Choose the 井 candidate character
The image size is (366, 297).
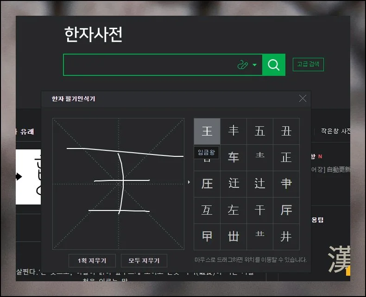(286, 237)
